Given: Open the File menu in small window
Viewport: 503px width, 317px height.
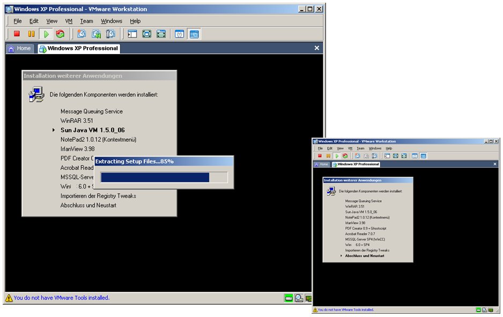Looking at the screenshot, I should click(320, 148).
